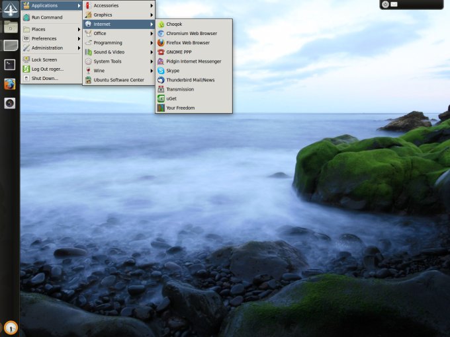
Task: Click the Sound & Video category icon
Action: click(88, 52)
